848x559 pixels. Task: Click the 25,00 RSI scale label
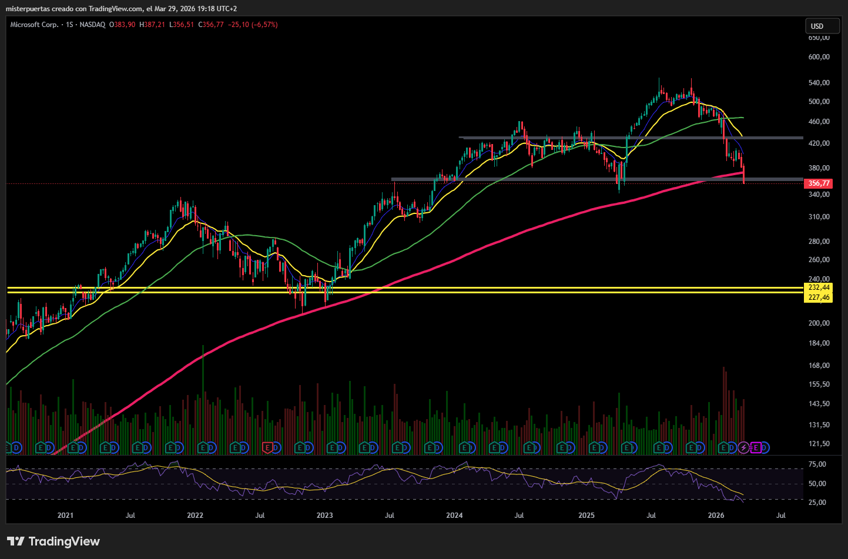pyautogui.click(x=817, y=503)
